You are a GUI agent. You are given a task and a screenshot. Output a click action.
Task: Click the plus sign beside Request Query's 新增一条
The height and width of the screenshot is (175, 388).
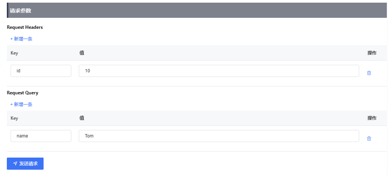(12, 104)
